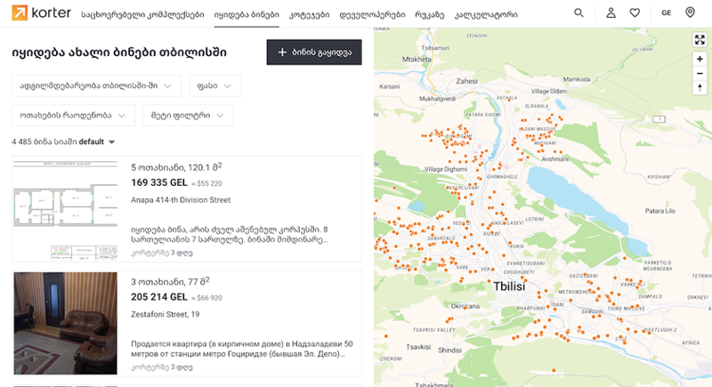The width and height of the screenshot is (712, 387).
Task: Open the ფასი price dropdown
Action: pyautogui.click(x=214, y=85)
